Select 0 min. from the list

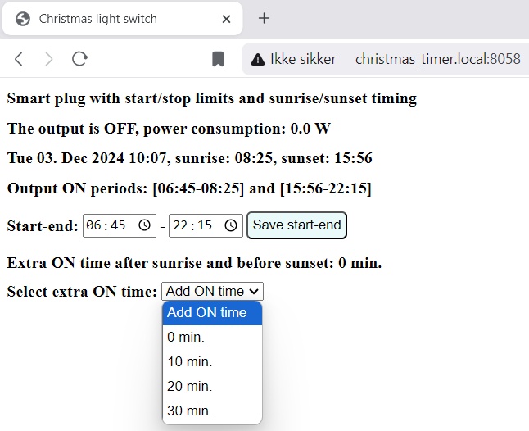pyautogui.click(x=212, y=337)
